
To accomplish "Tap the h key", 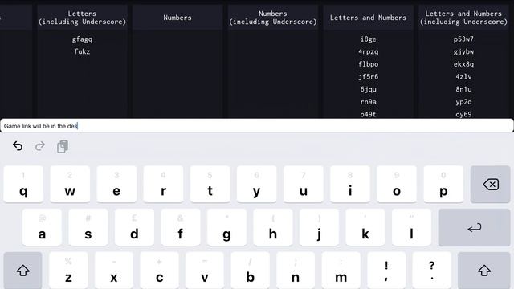I will point(273,227).
